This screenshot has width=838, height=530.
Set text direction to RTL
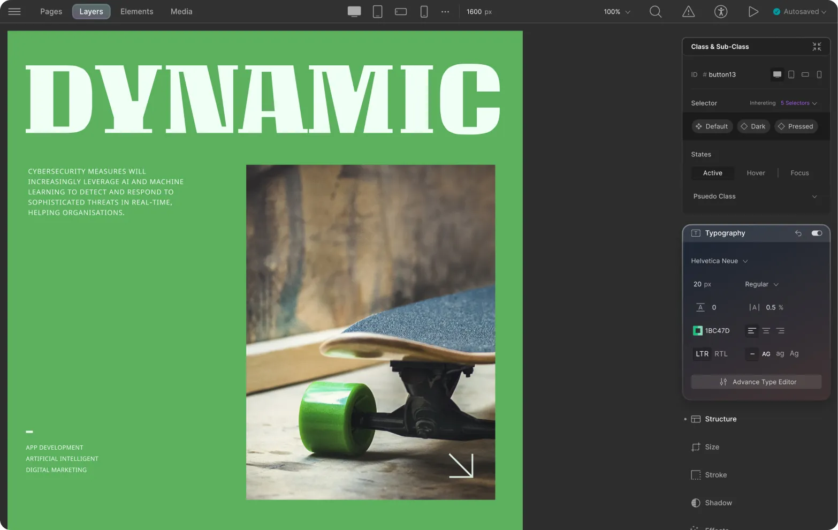click(721, 354)
